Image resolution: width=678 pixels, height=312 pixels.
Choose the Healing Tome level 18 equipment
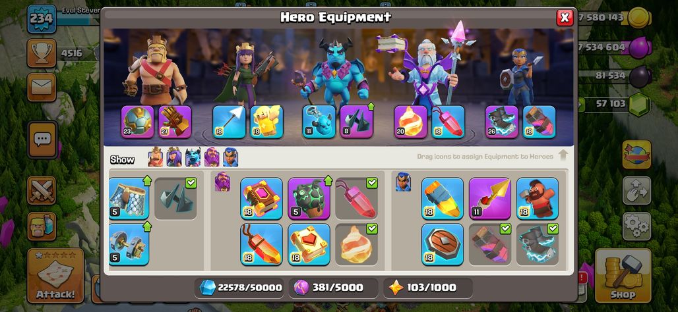point(309,244)
